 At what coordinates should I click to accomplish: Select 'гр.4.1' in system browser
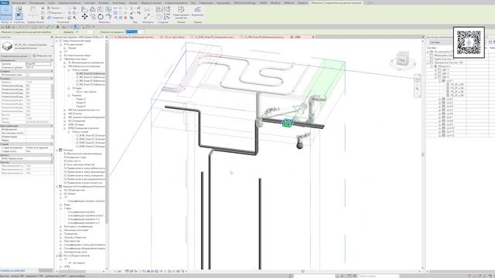[x=449, y=80]
